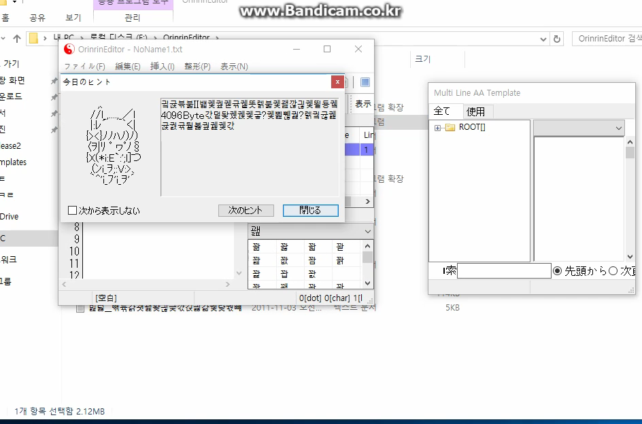
Task: Click the 閉じる button
Action: (310, 211)
